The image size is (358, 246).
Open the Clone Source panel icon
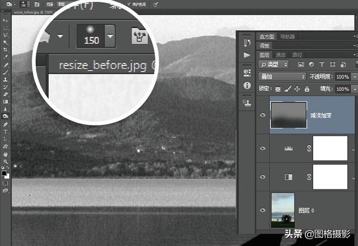tap(247, 103)
